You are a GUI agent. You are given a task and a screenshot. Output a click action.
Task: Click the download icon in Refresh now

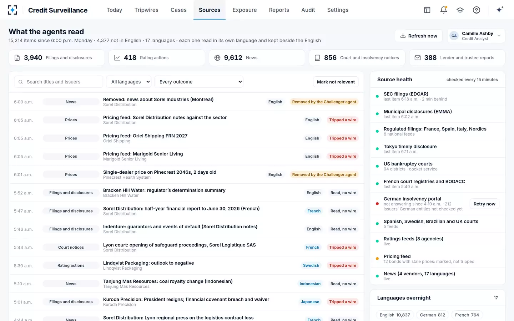coord(403,36)
